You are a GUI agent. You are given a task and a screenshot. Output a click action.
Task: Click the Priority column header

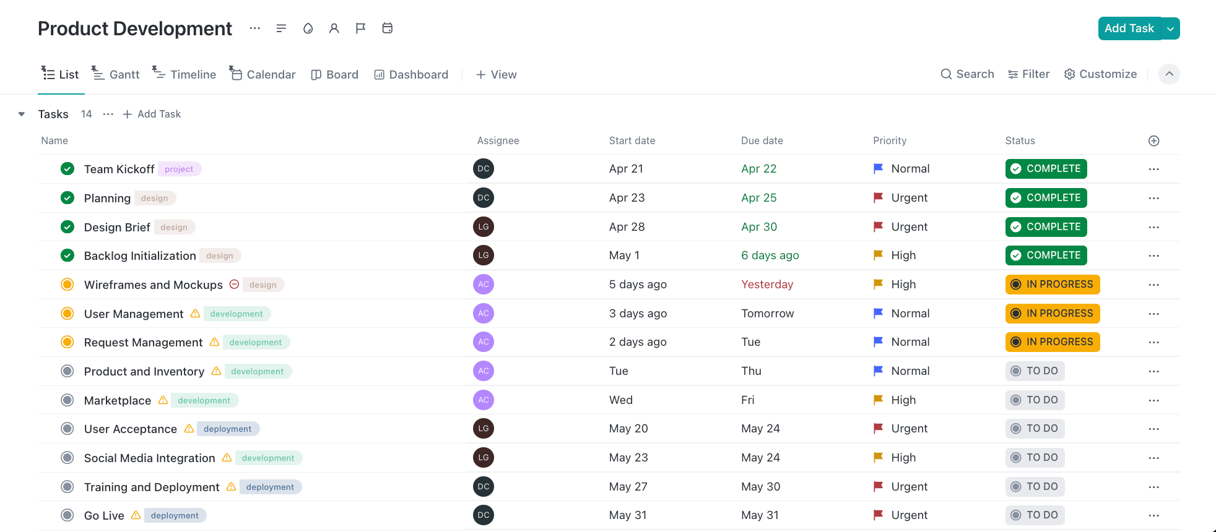point(890,141)
